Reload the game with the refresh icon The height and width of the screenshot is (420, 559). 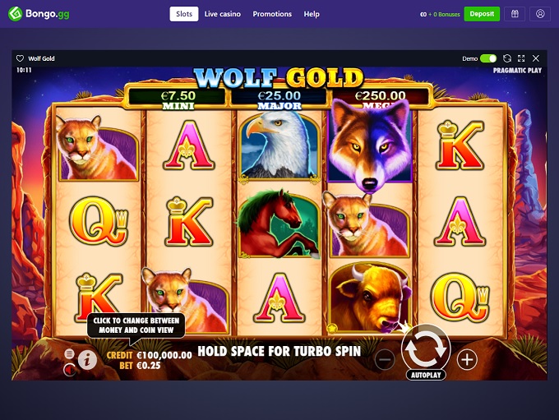507,58
